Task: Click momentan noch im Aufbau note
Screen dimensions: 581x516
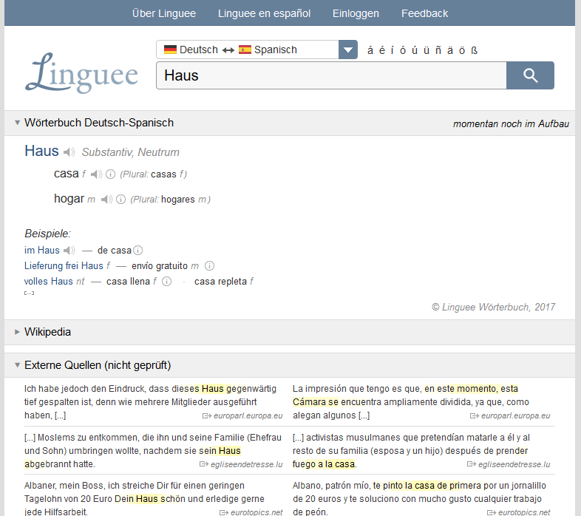Action: tap(511, 123)
